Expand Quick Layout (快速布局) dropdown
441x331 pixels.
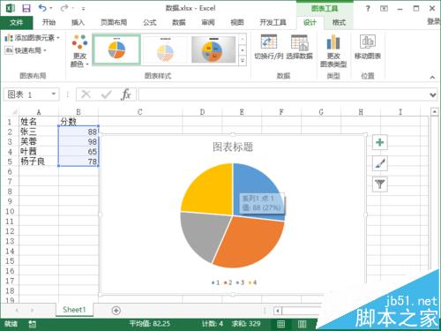pyautogui.click(x=26, y=50)
